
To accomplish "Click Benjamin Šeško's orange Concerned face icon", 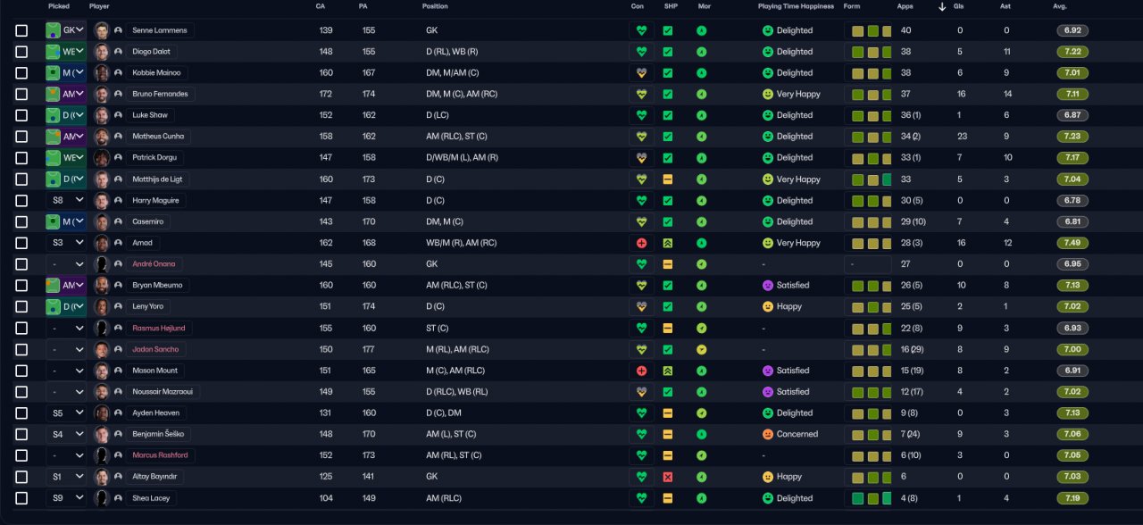I will 767,434.
